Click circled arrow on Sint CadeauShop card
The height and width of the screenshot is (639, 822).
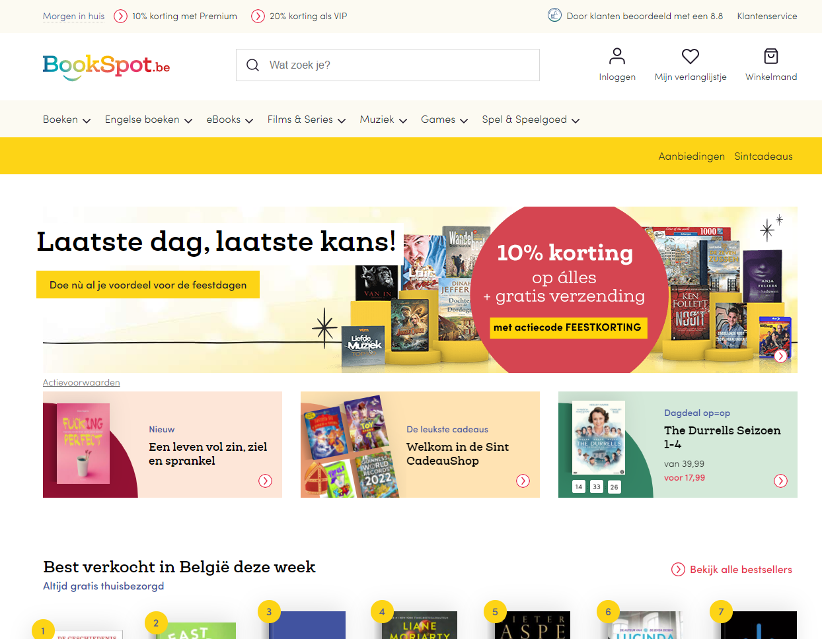(x=523, y=481)
